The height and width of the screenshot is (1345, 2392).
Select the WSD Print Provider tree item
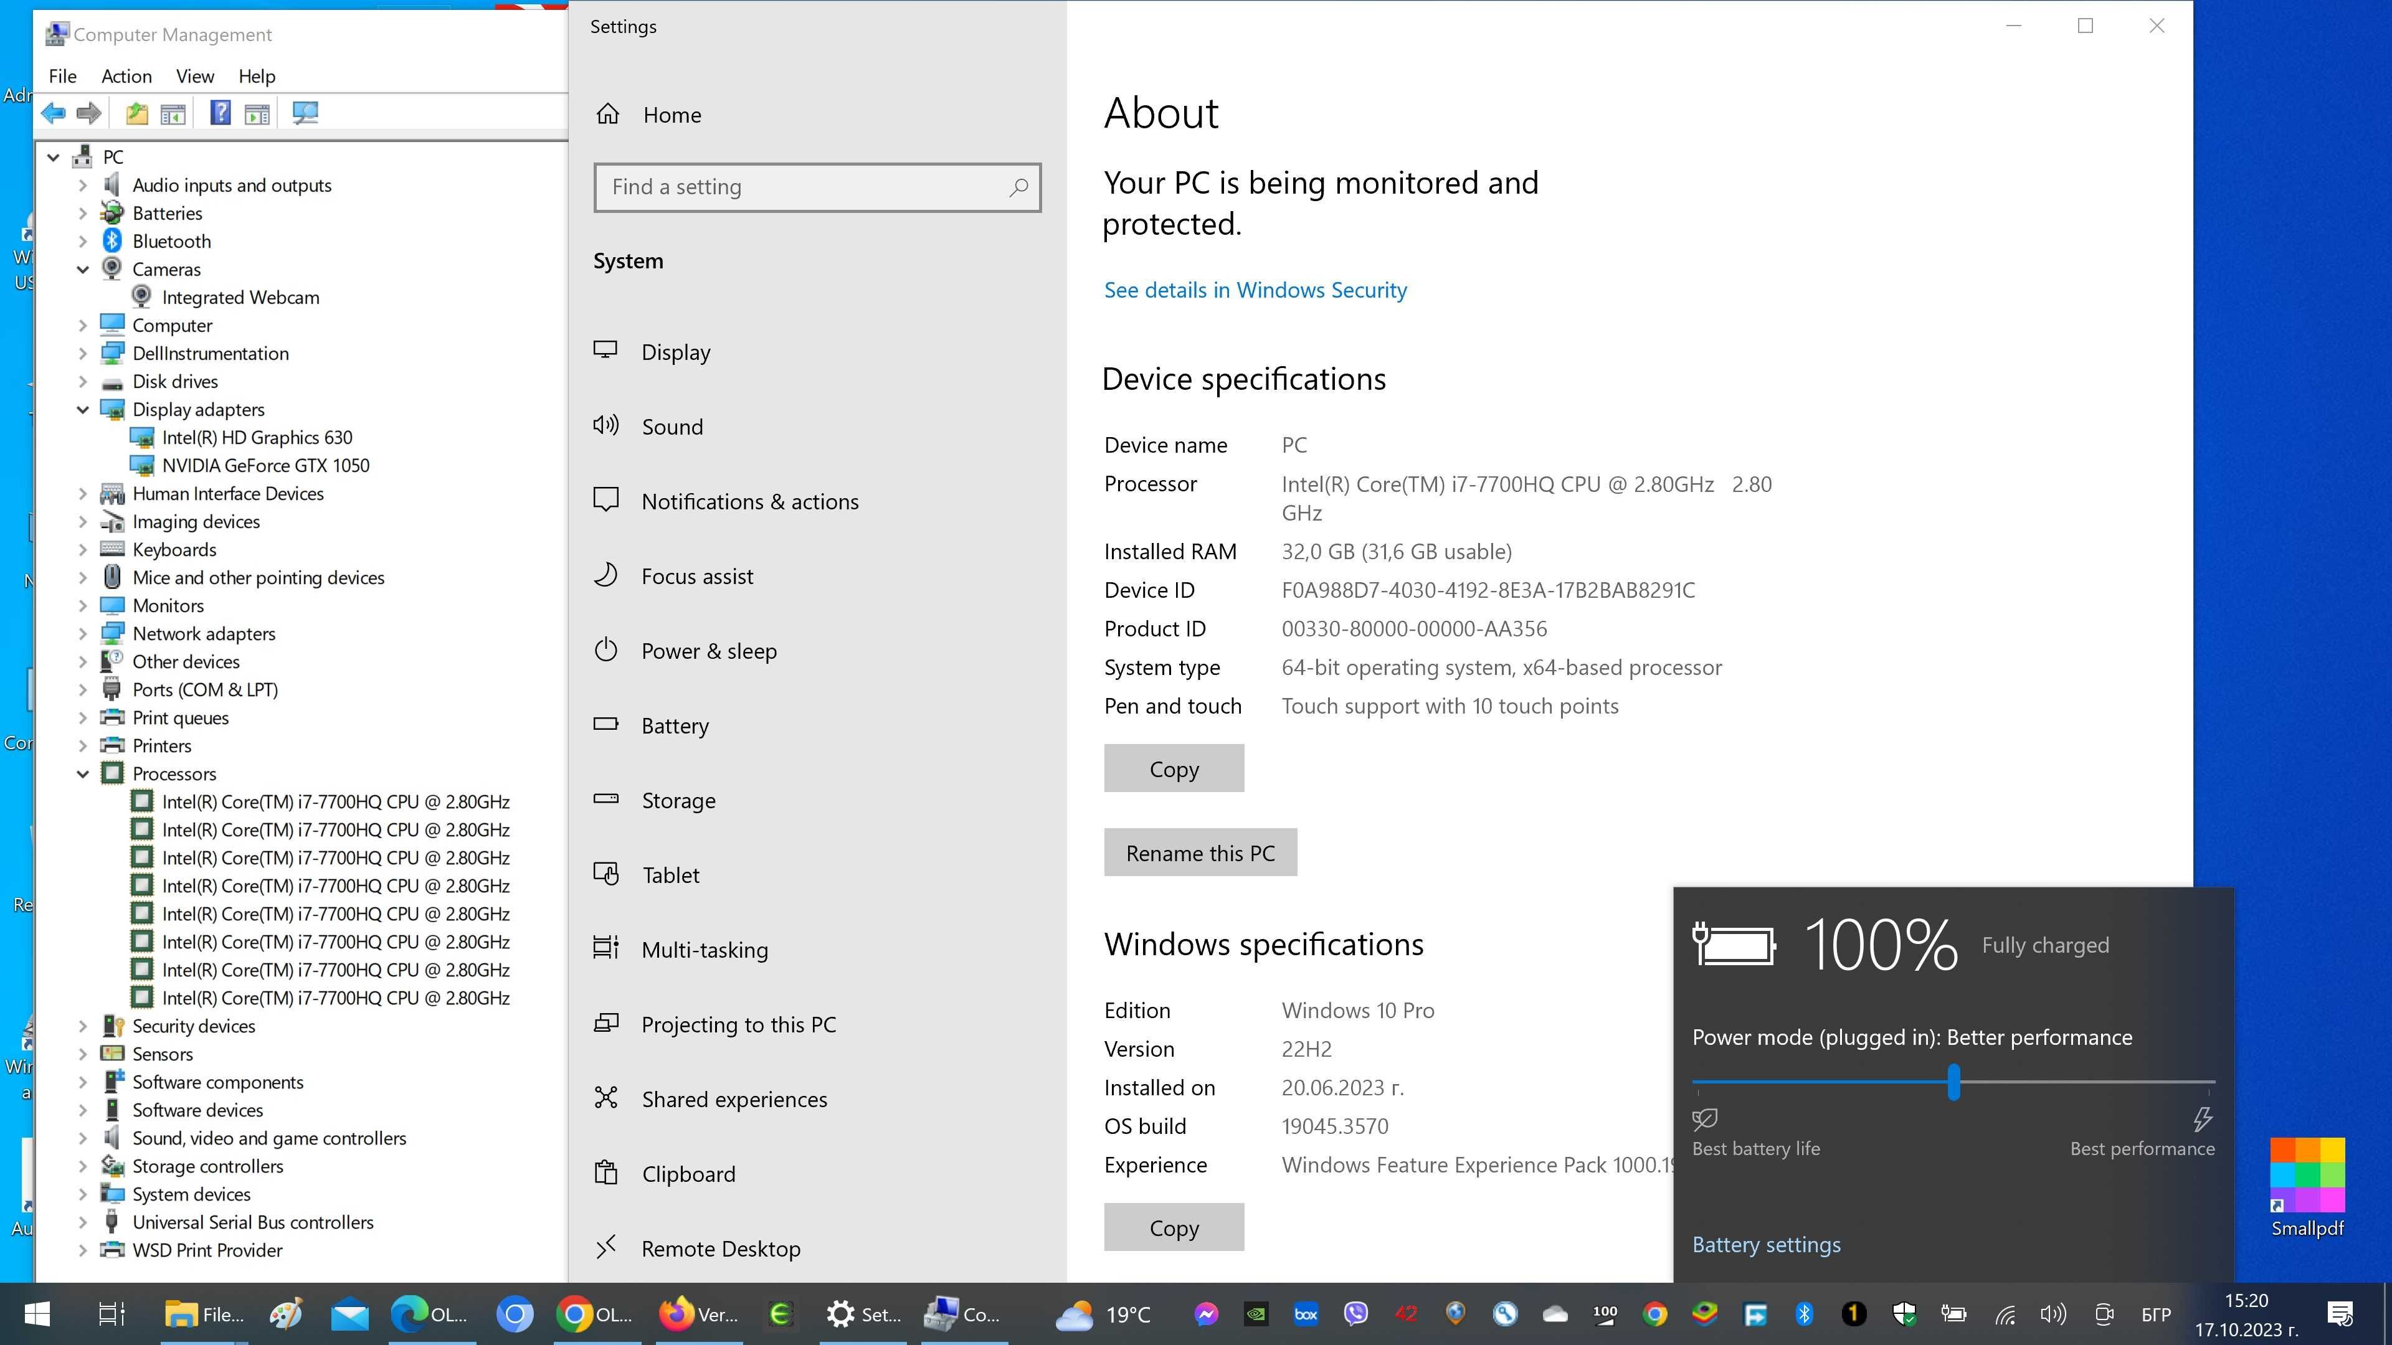(206, 1249)
